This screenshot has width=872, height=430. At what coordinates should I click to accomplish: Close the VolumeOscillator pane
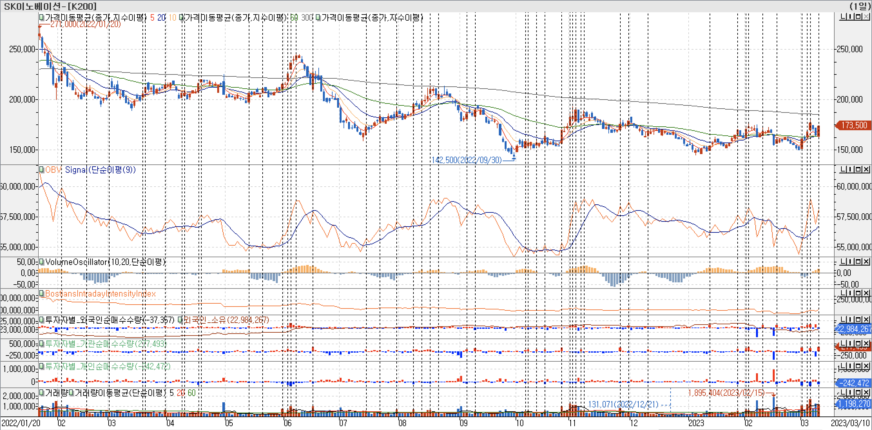[866, 262]
